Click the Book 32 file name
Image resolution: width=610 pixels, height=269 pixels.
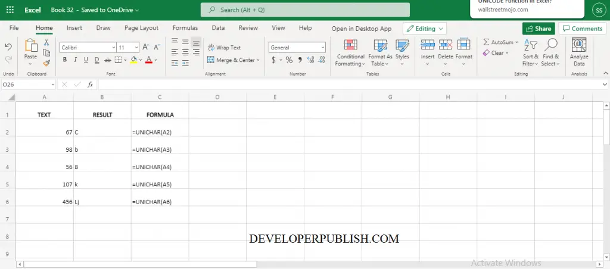point(62,10)
